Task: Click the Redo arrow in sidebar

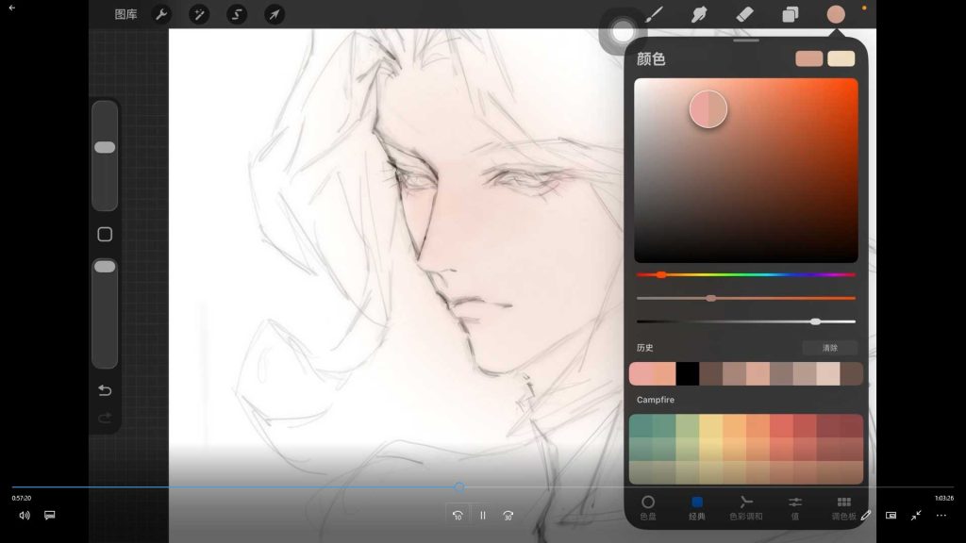Action: (x=105, y=419)
